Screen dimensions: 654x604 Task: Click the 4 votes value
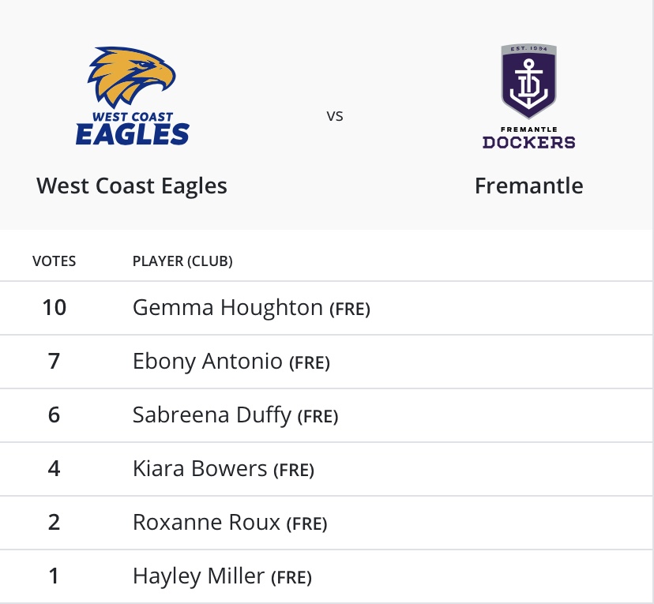54,469
